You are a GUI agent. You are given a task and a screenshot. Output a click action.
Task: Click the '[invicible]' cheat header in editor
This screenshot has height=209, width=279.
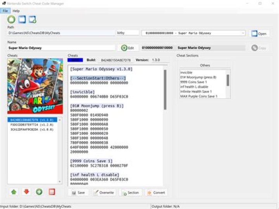(83, 92)
